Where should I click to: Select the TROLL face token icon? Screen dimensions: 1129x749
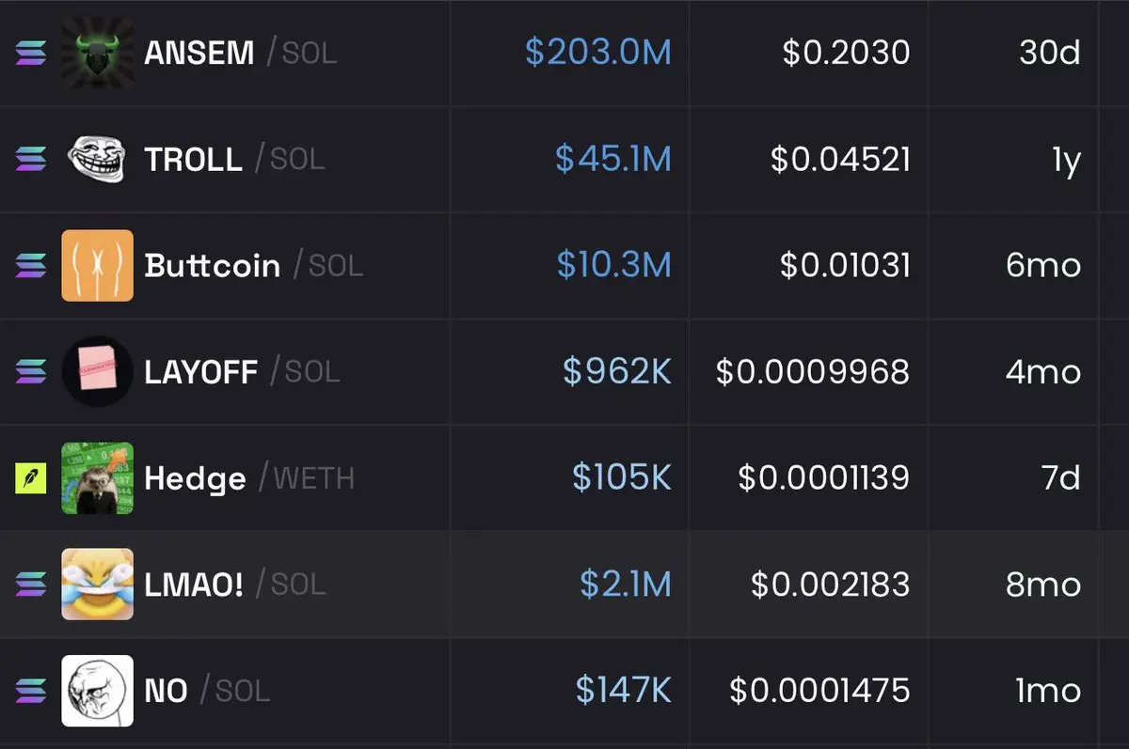[x=97, y=159]
